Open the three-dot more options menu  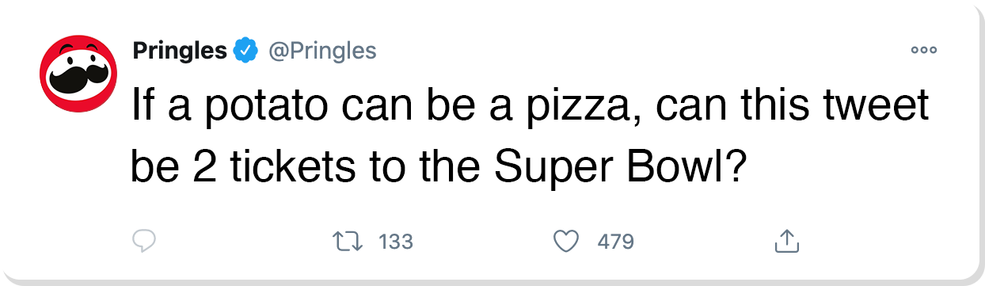pos(923,50)
